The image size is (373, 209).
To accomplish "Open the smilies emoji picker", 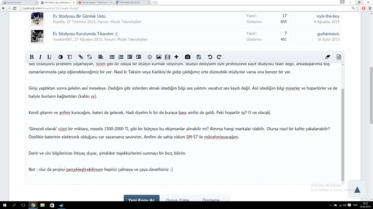I will click(150, 57).
